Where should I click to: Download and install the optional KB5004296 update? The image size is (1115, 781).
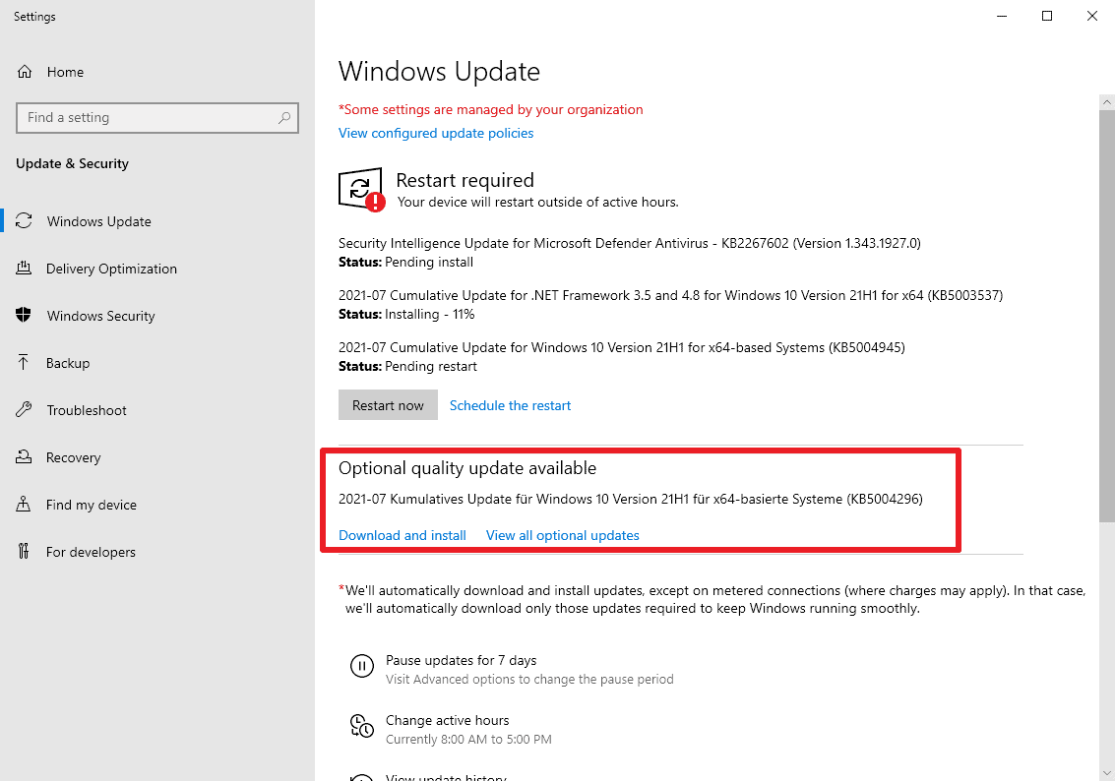coord(402,535)
